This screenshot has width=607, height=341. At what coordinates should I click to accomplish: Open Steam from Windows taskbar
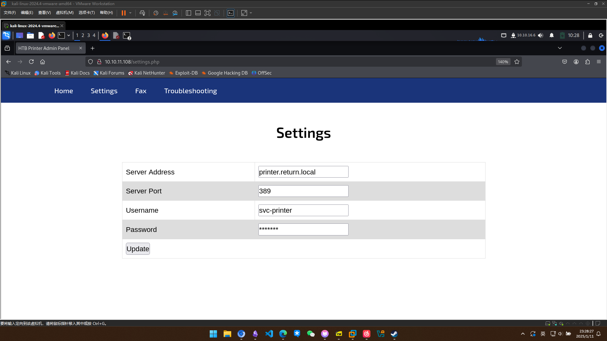[394, 334]
